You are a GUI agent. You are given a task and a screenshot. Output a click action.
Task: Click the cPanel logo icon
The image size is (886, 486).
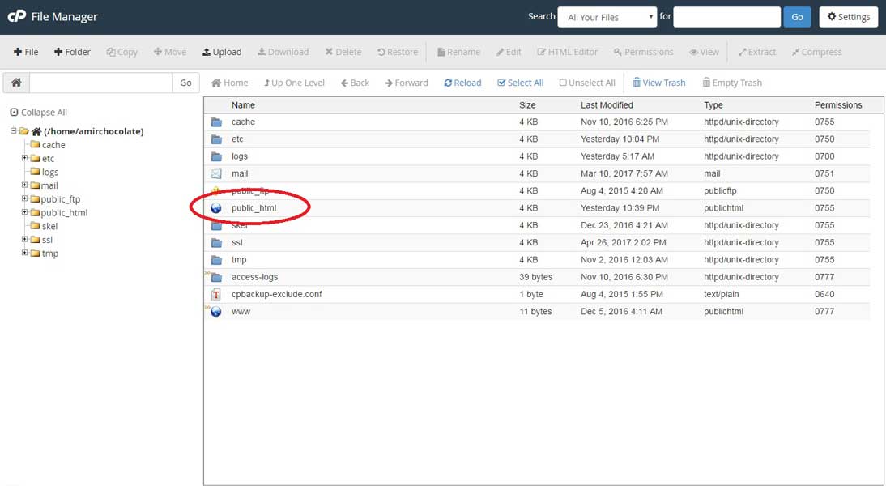[x=16, y=16]
